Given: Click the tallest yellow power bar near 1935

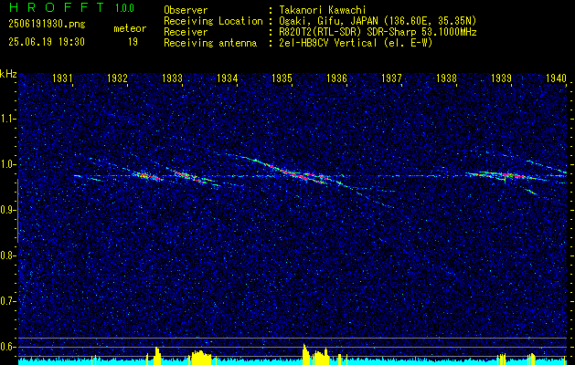Looking at the screenshot, I should point(304,354).
